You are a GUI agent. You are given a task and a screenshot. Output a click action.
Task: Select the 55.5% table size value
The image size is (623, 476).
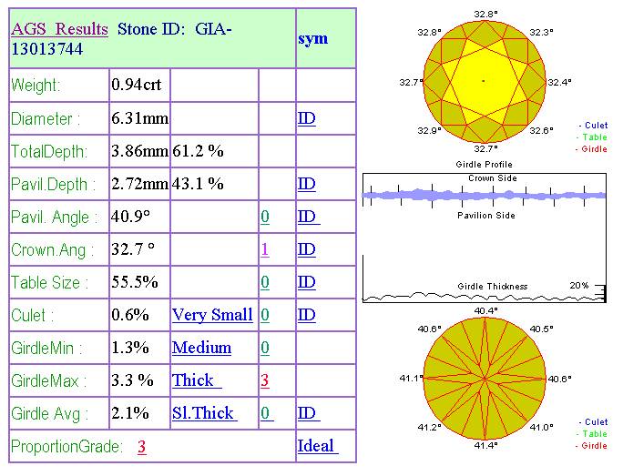coord(135,282)
